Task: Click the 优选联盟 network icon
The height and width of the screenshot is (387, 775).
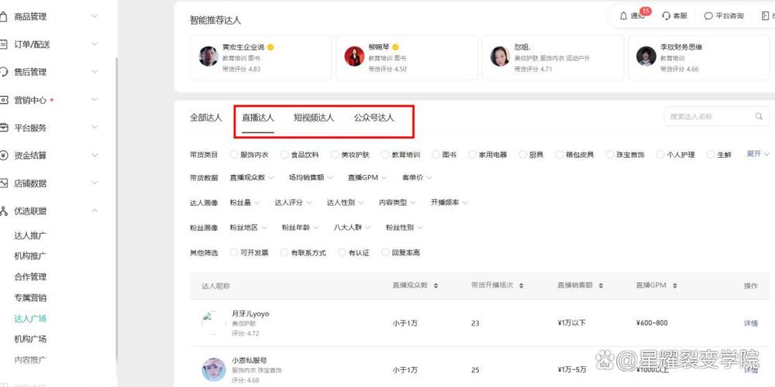Action: tap(3, 211)
